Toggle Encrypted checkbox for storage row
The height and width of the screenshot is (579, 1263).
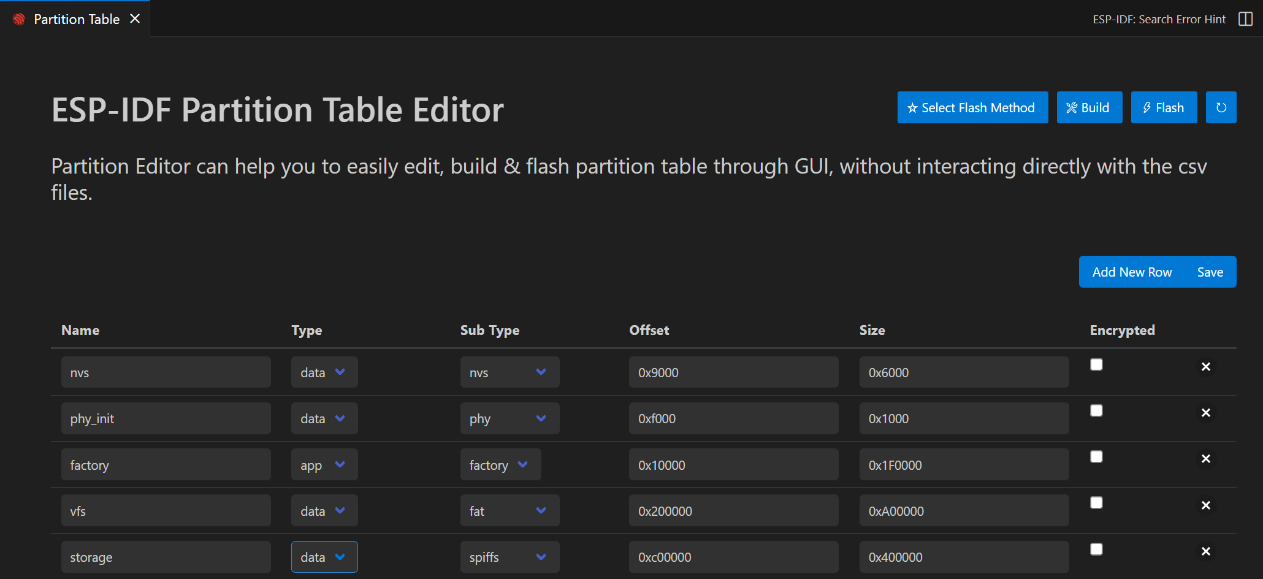point(1096,550)
